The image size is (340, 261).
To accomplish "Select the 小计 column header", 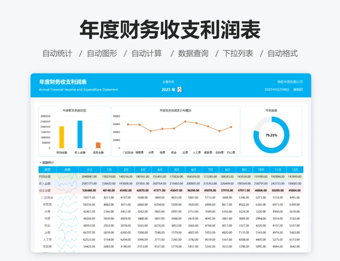I will coord(90,169).
